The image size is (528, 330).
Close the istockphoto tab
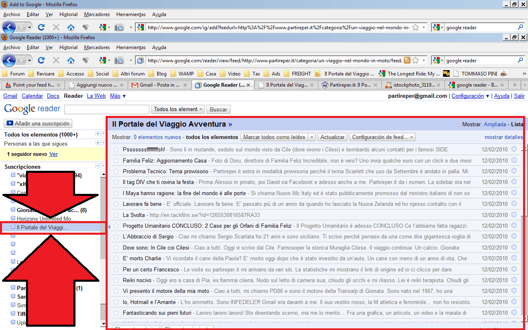coord(439,85)
